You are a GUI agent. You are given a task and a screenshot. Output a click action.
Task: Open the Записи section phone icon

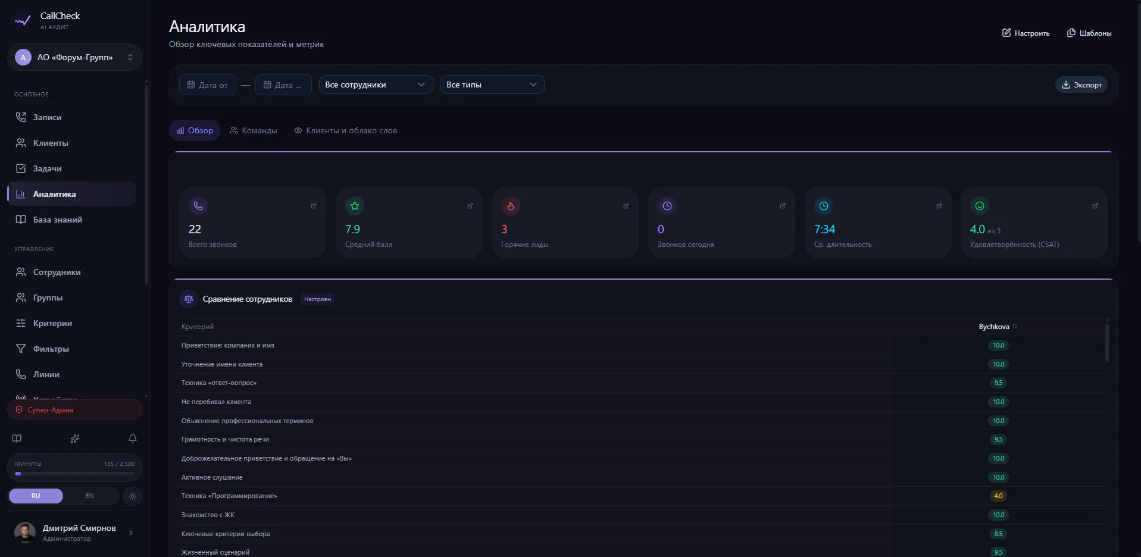point(21,117)
